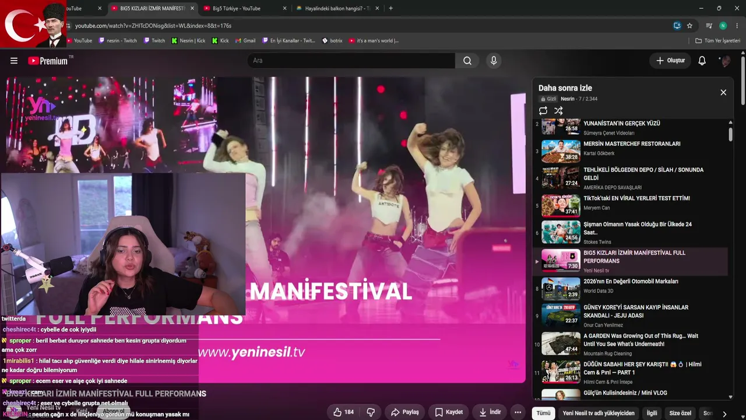Image resolution: width=746 pixels, height=420 pixels.
Task: Click the playlist panel scrollbar thumb
Action: [x=731, y=134]
